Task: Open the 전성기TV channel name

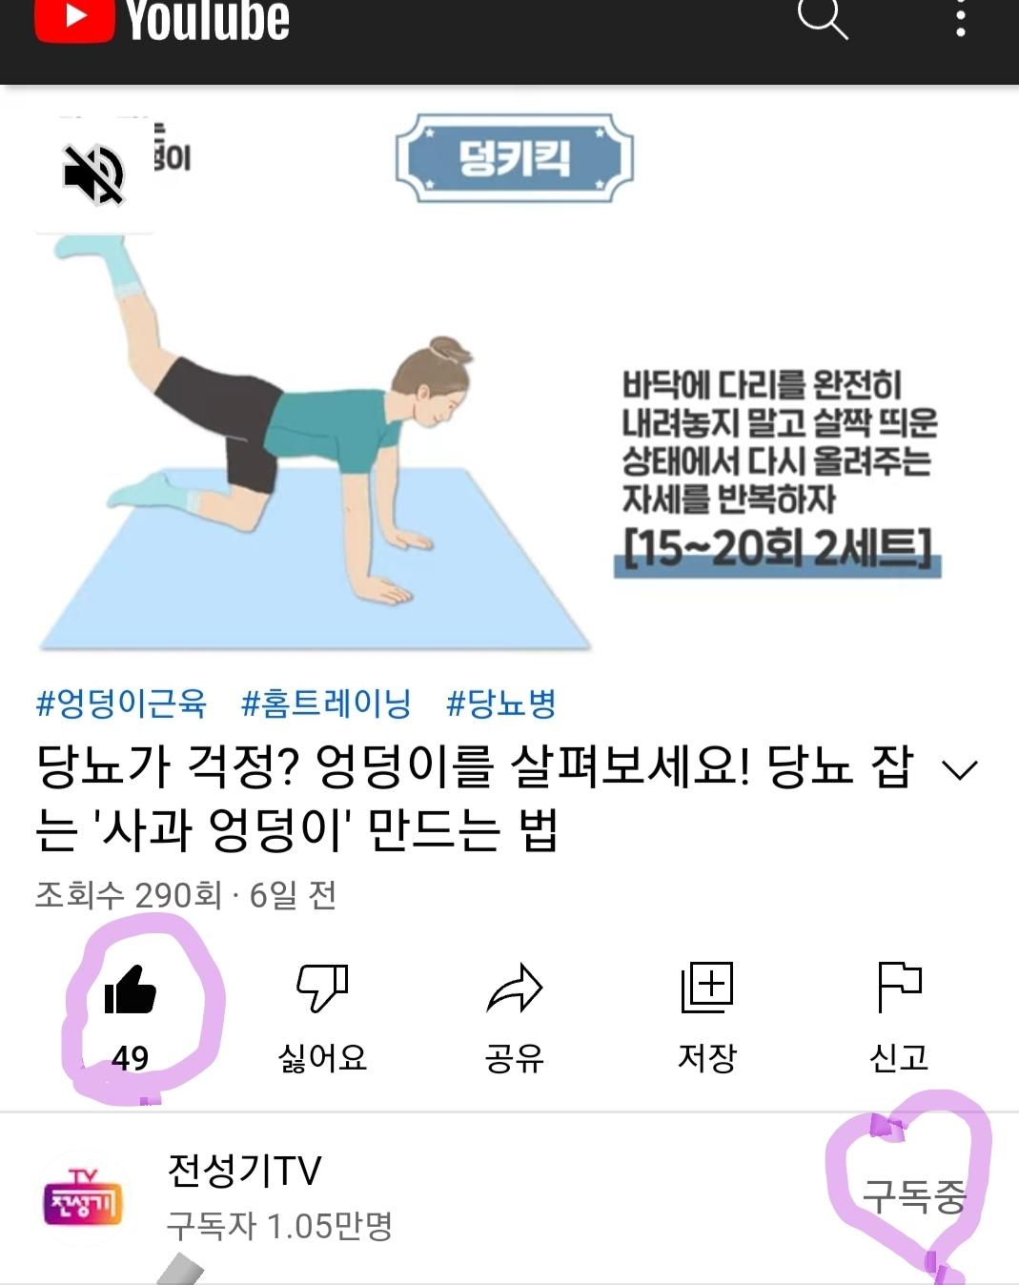Action: pyautogui.click(x=245, y=1170)
